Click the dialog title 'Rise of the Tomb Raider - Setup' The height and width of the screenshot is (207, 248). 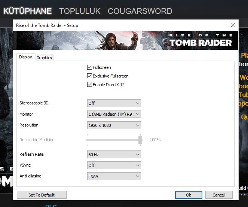(47, 25)
